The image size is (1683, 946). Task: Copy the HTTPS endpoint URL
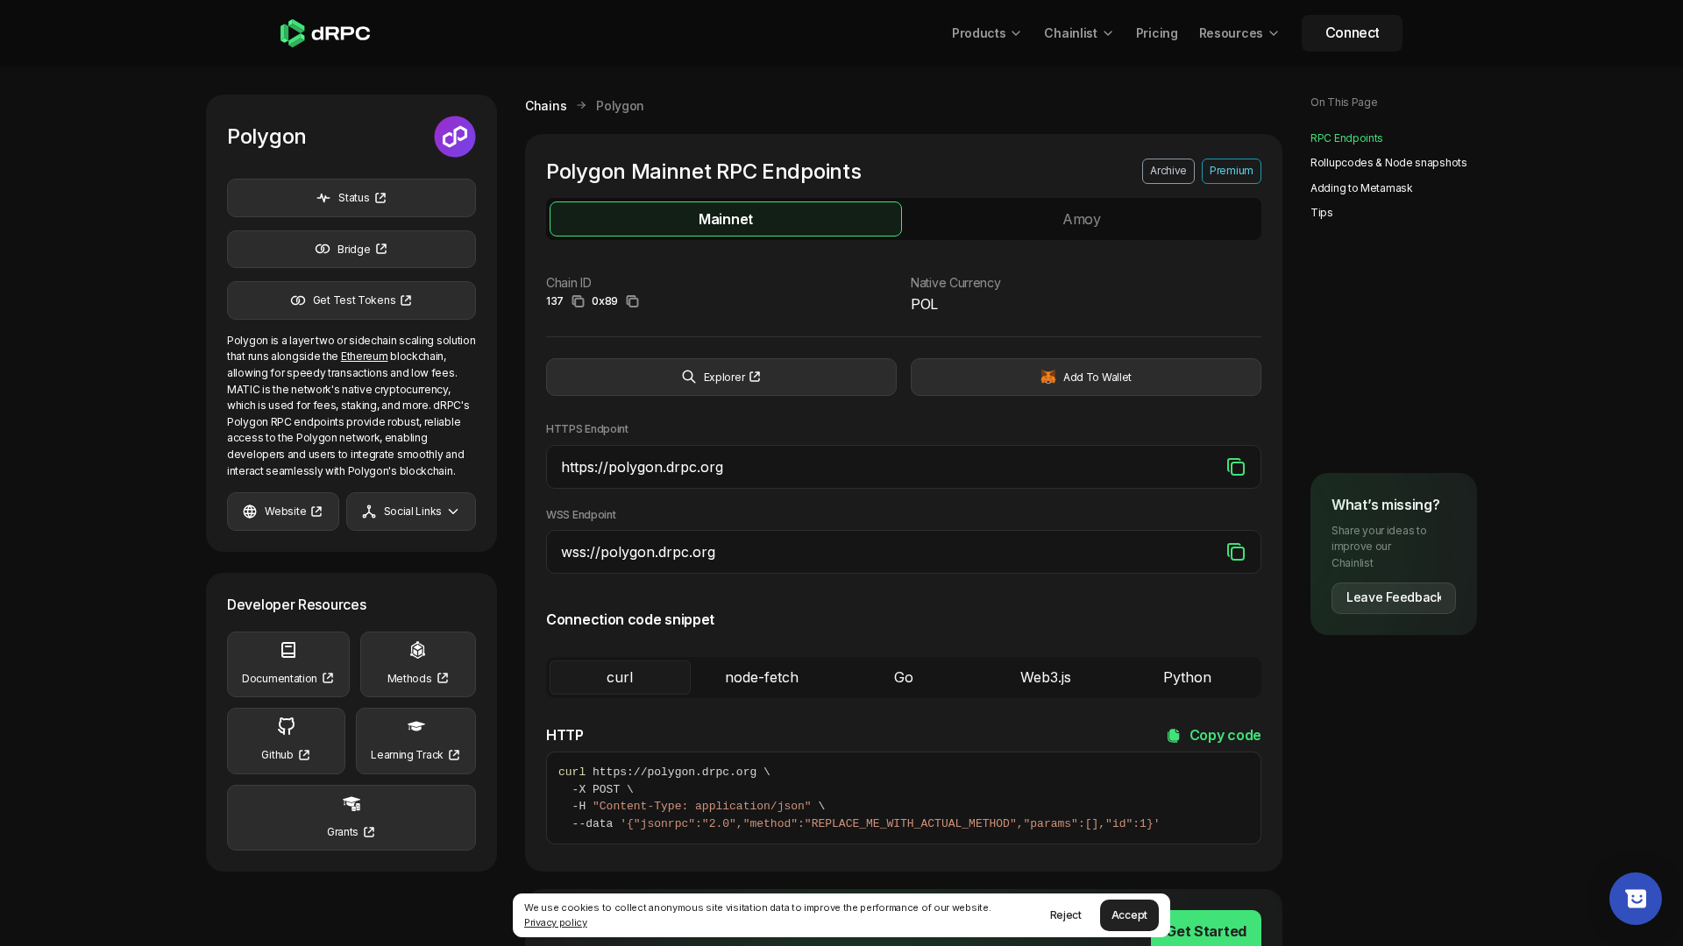(1236, 467)
